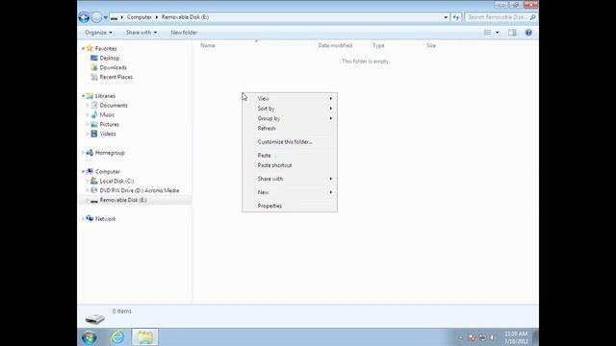Select Local Disk (C:) drive icon
Screen dimensions: 616x346
pos(94,181)
